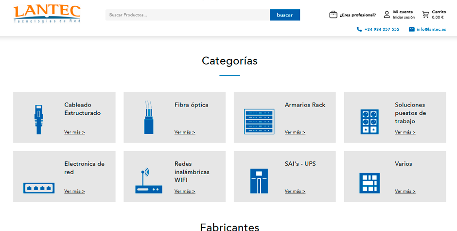Click the Ethernet cable icon for Cableado Estructurado

tap(39, 120)
